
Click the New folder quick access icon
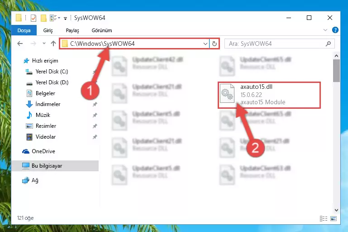click(x=43, y=18)
